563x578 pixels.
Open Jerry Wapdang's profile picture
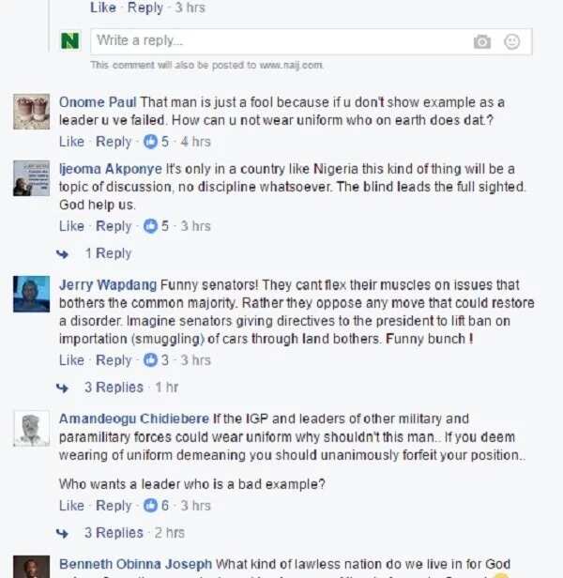pyautogui.click(x=31, y=295)
